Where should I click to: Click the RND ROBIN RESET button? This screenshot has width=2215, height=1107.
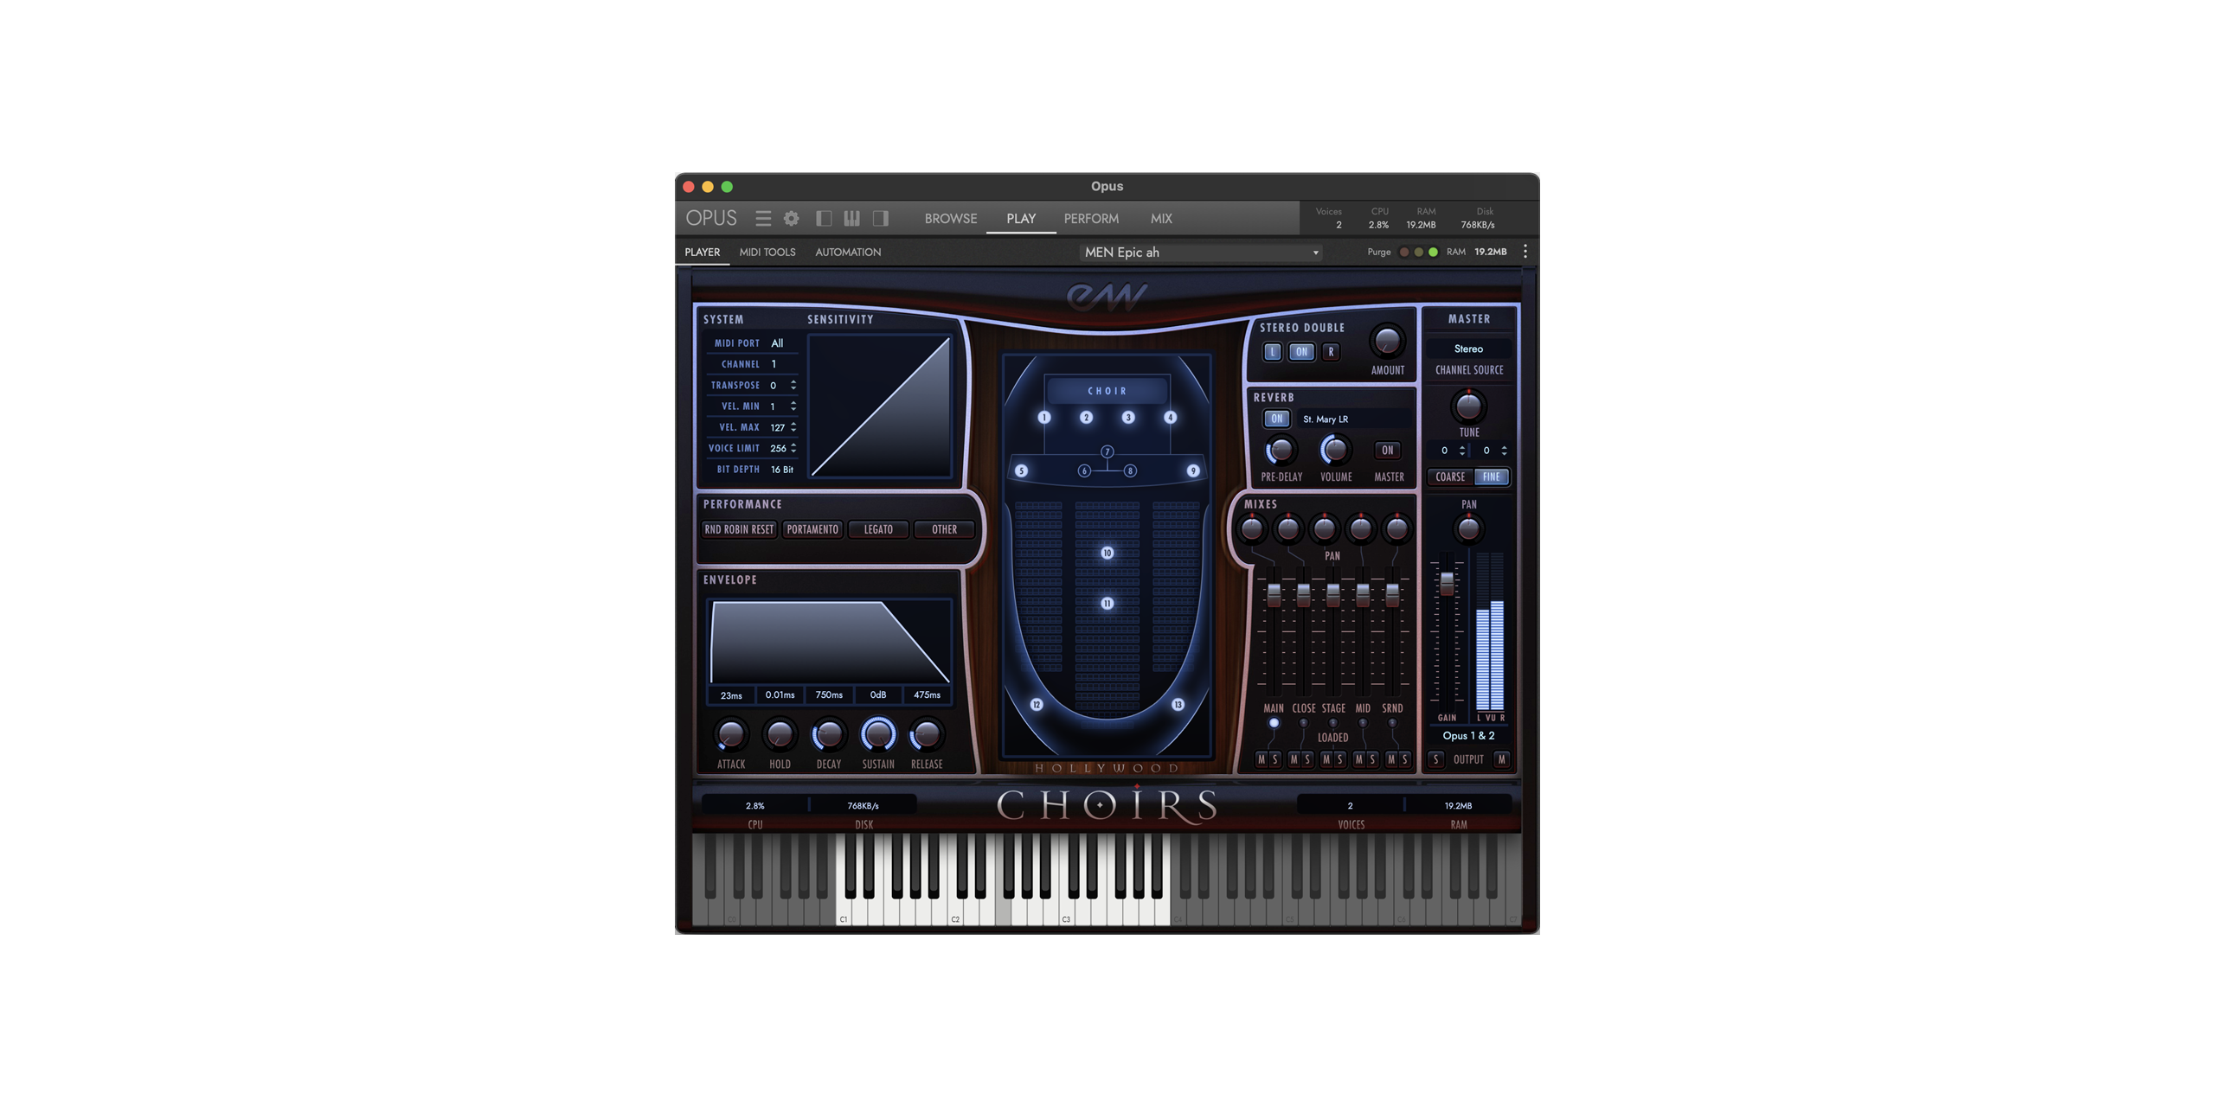coord(739,529)
